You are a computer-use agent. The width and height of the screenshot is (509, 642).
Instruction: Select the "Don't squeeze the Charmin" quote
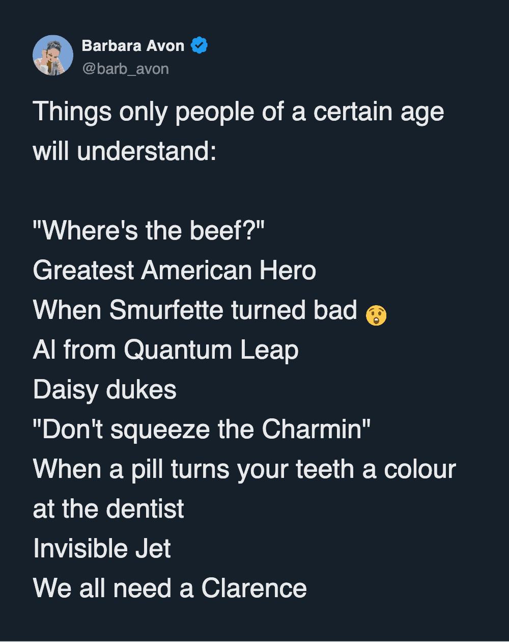tap(202, 430)
